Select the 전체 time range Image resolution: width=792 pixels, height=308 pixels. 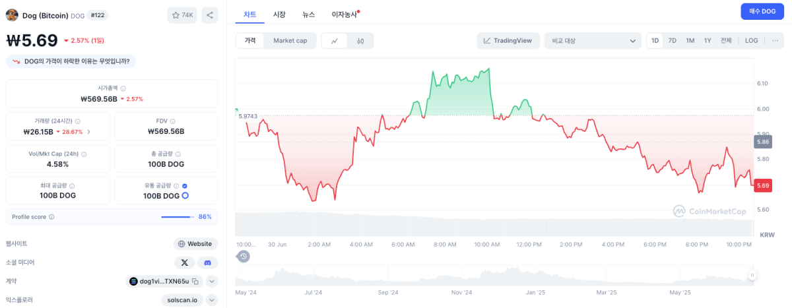(x=726, y=40)
